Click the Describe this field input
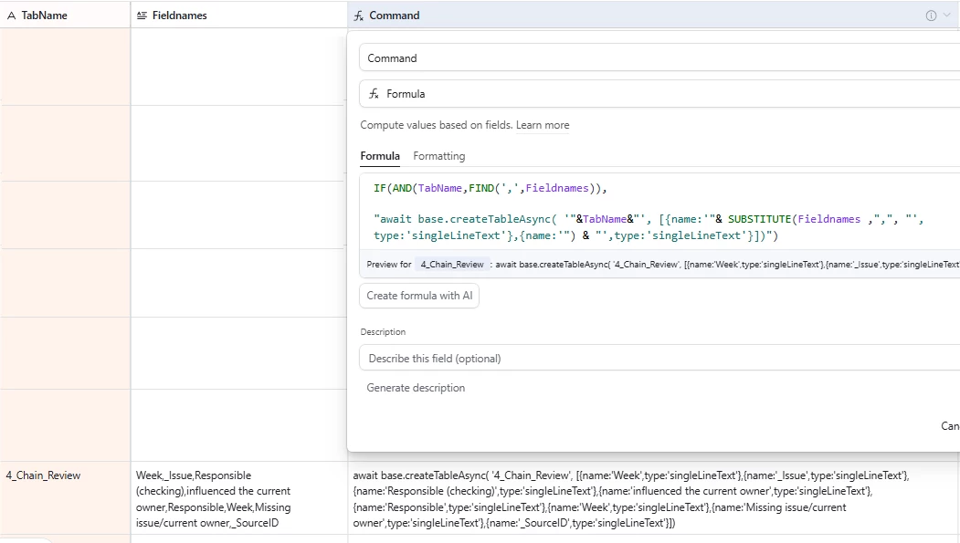The width and height of the screenshot is (960, 543). click(x=659, y=359)
